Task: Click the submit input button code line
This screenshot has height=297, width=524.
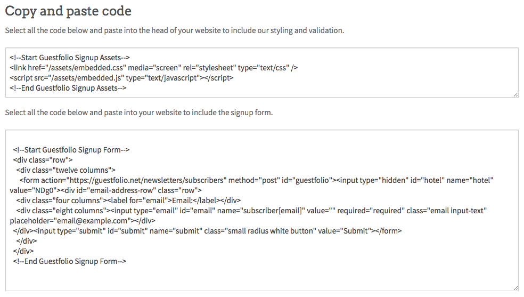Action: click(207, 231)
